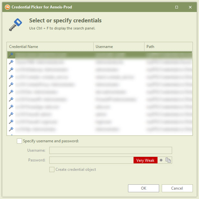Click the Username column header

pyautogui.click(x=119, y=47)
